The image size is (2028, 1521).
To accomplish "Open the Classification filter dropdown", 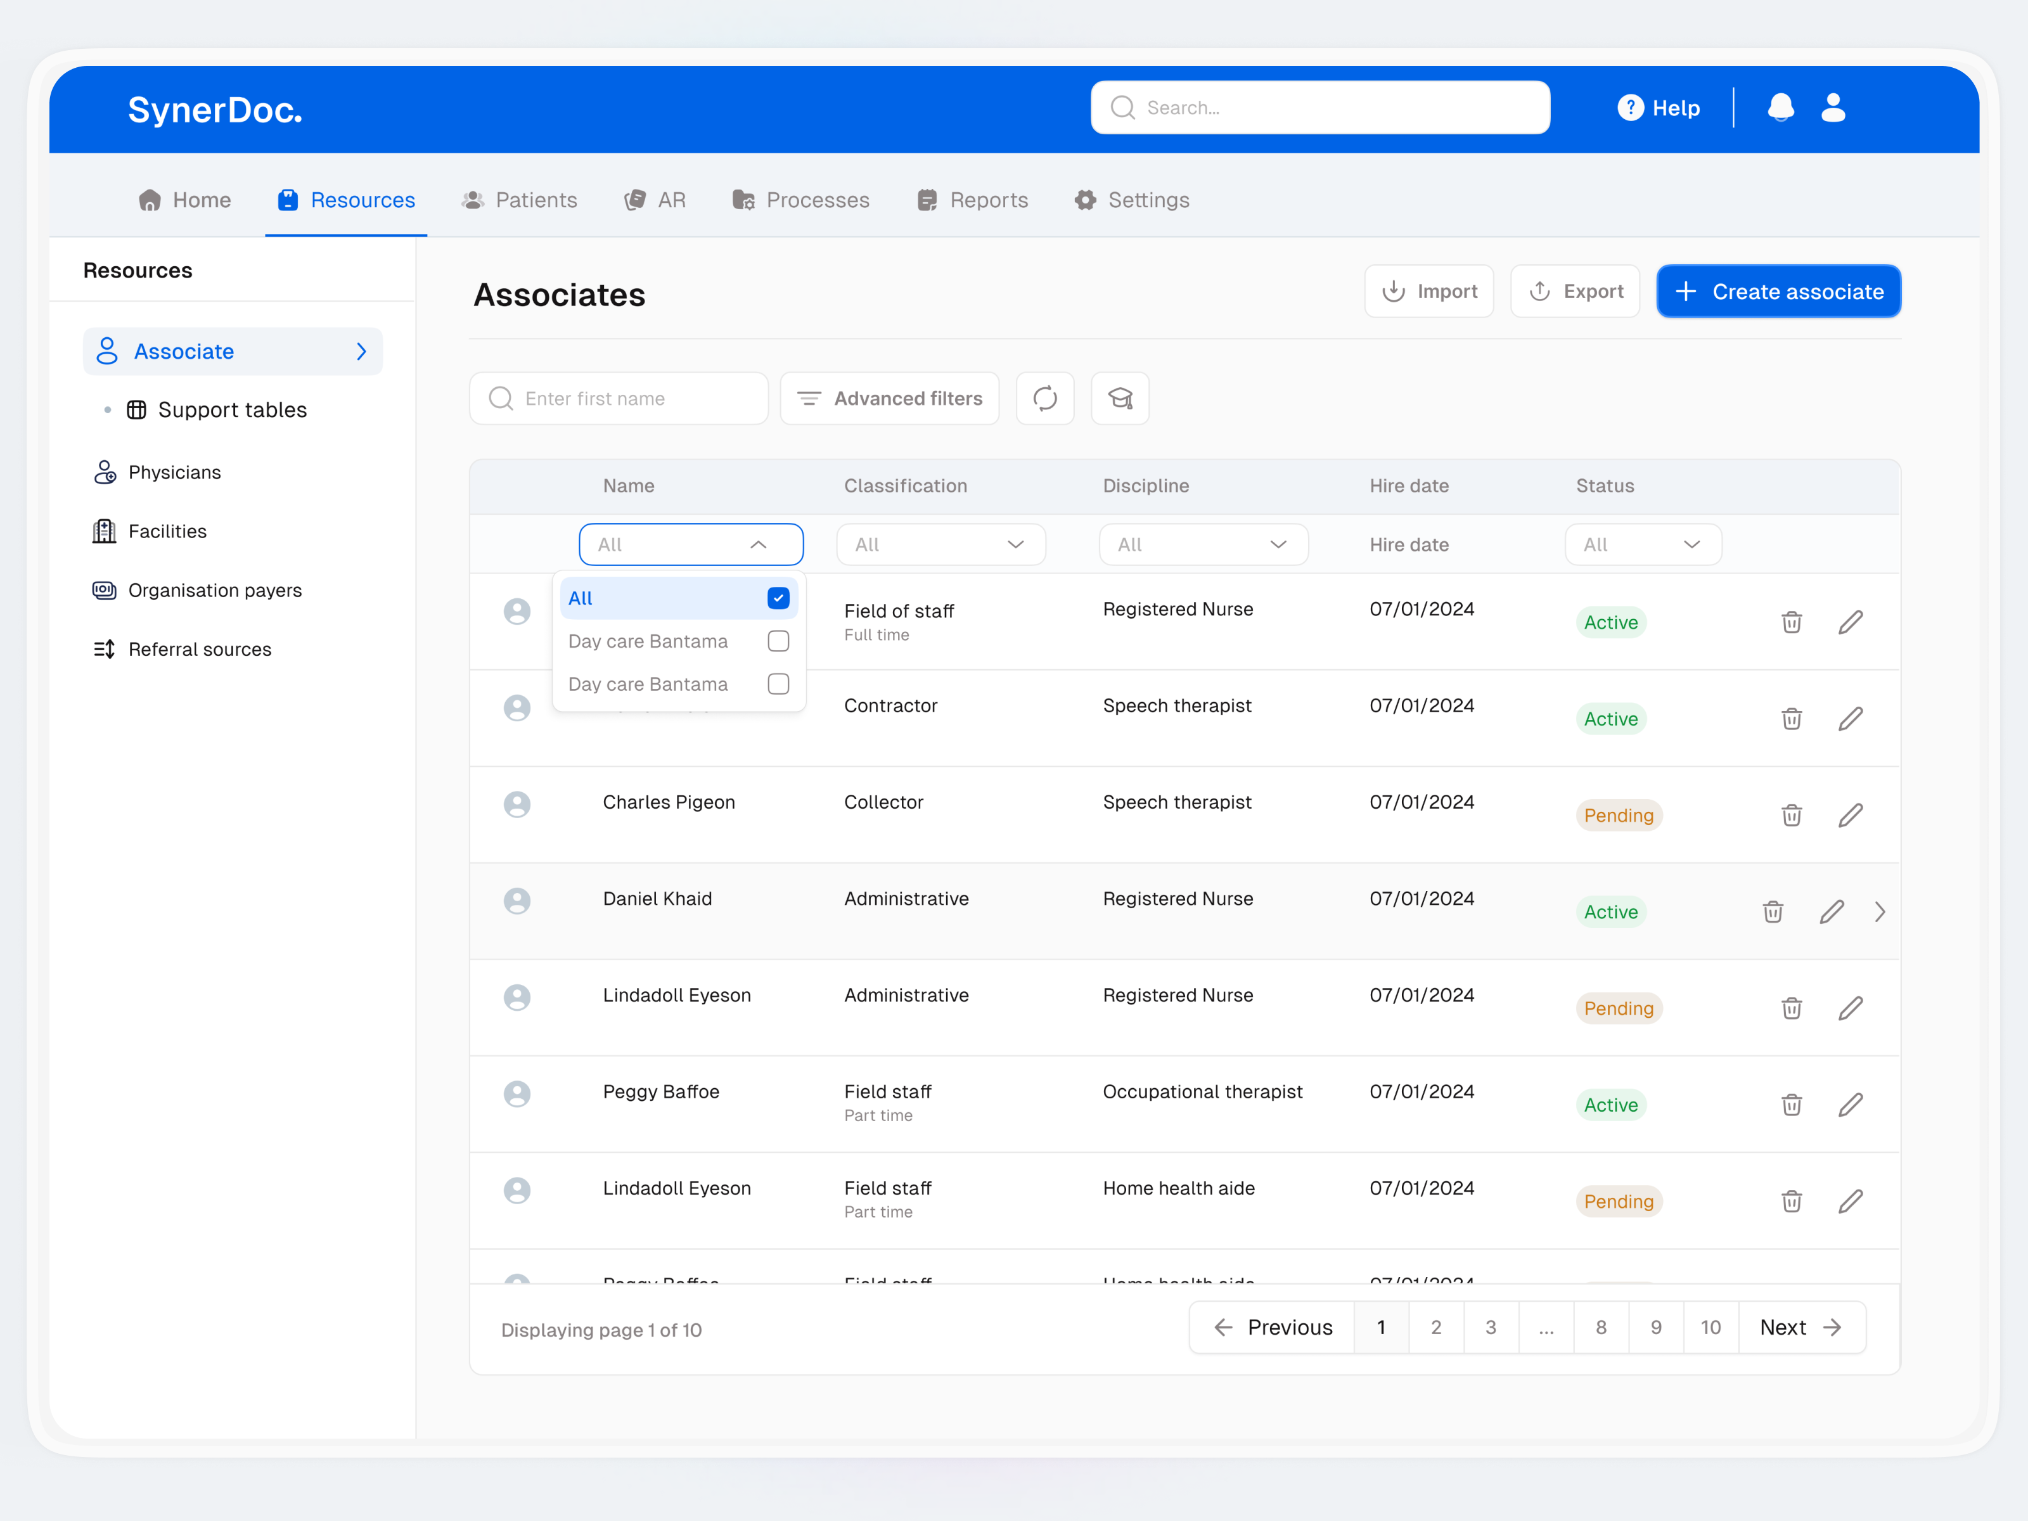I will 940,544.
